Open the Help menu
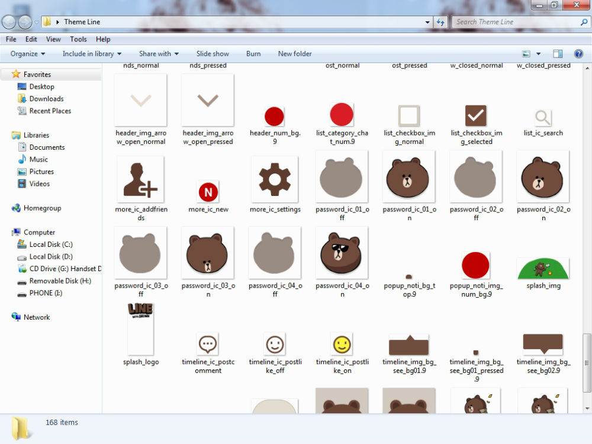592x444 pixels. [103, 39]
